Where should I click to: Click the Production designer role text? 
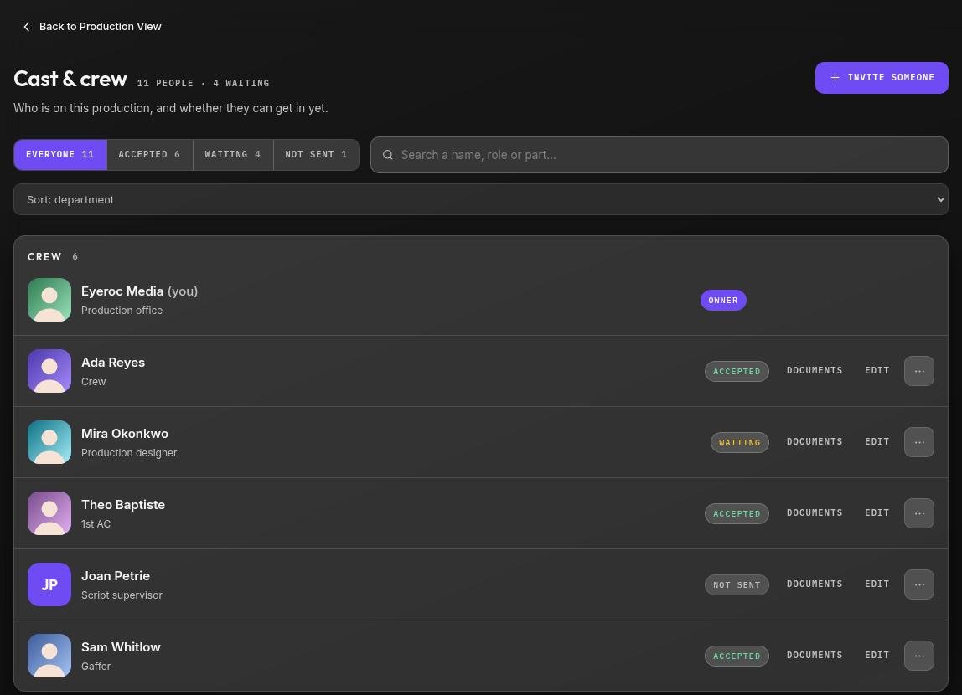coord(129,452)
